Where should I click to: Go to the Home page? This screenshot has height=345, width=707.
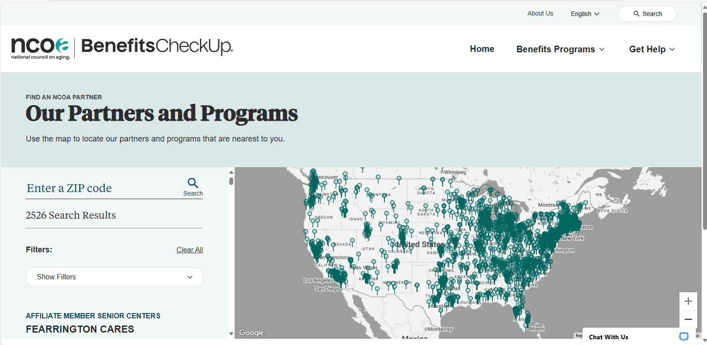pos(482,49)
